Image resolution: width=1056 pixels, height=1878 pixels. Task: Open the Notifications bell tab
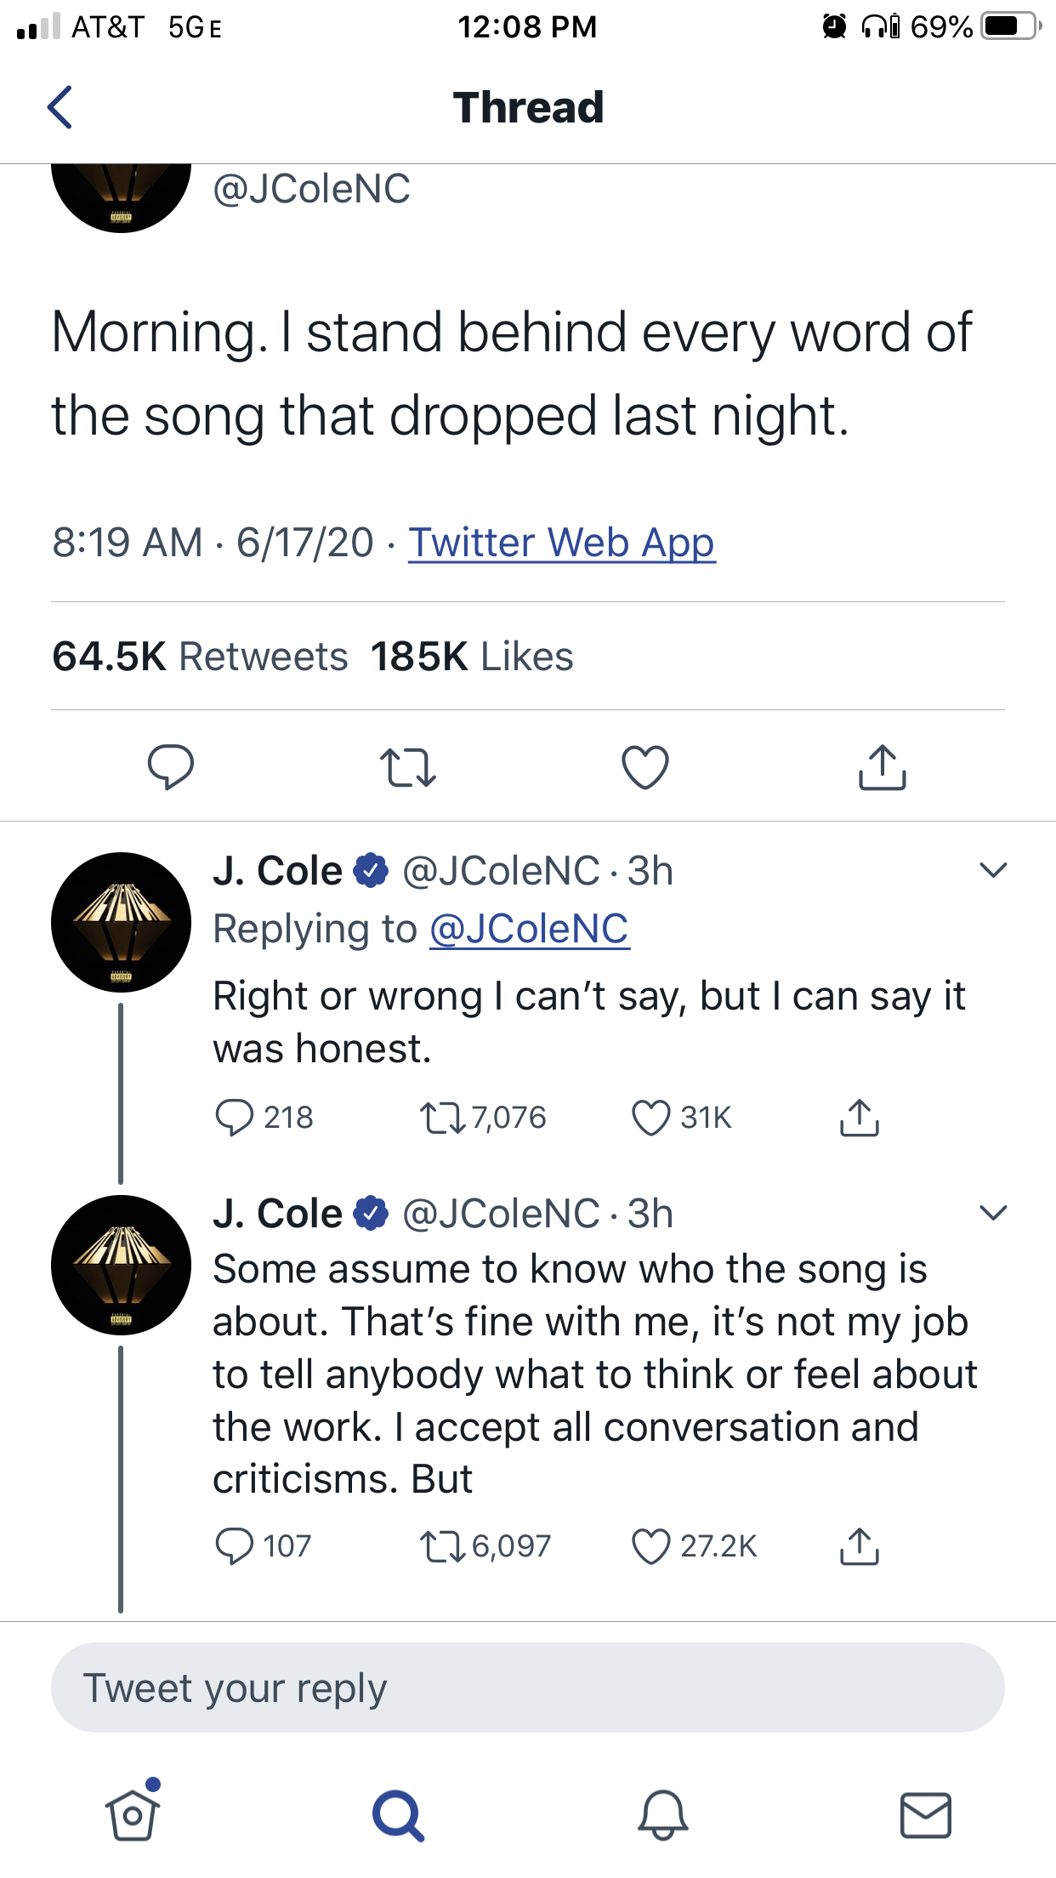[662, 1815]
